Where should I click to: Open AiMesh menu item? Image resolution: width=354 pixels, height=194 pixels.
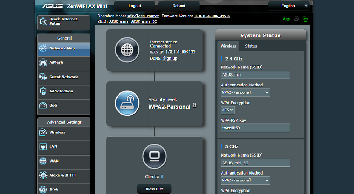(64, 64)
